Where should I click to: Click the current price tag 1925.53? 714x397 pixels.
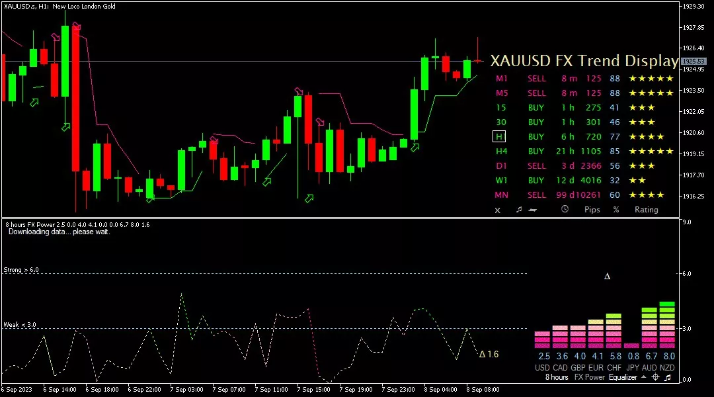click(x=694, y=61)
